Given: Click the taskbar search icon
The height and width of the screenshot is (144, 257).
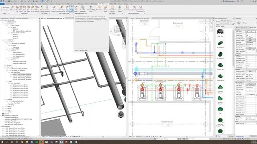Looking at the screenshot, I should (x=7, y=142).
